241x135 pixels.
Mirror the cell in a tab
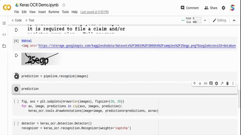(222, 83)
